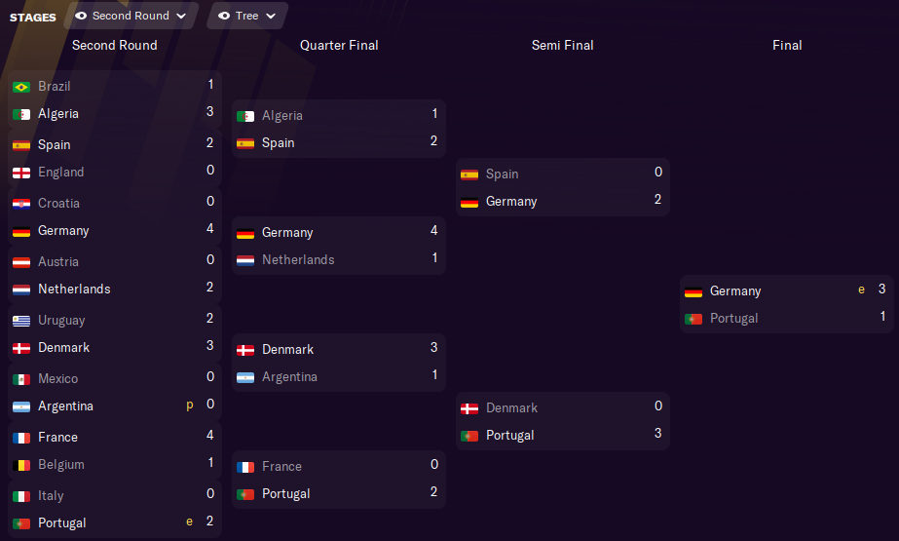
Task: Open Portugal team link in Semi Final
Action: [509, 436]
